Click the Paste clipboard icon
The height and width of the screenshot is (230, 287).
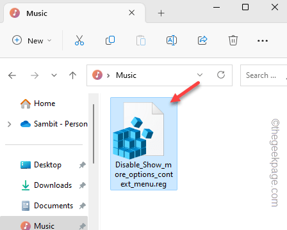141,40
